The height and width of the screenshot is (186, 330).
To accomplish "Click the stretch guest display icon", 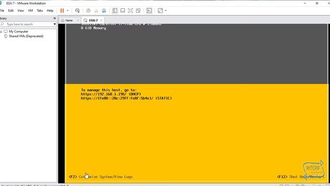I will point(160,10).
